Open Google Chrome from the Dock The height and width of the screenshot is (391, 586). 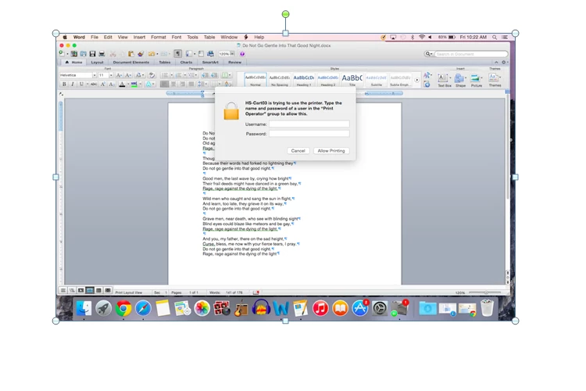pyautogui.click(x=123, y=308)
